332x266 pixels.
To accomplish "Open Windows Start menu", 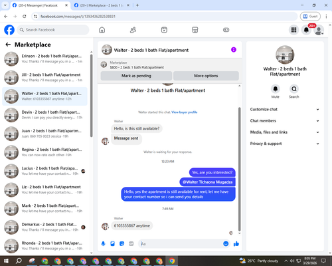I will coord(6,261).
